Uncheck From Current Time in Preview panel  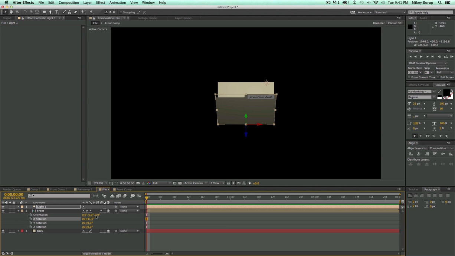[x=409, y=77]
